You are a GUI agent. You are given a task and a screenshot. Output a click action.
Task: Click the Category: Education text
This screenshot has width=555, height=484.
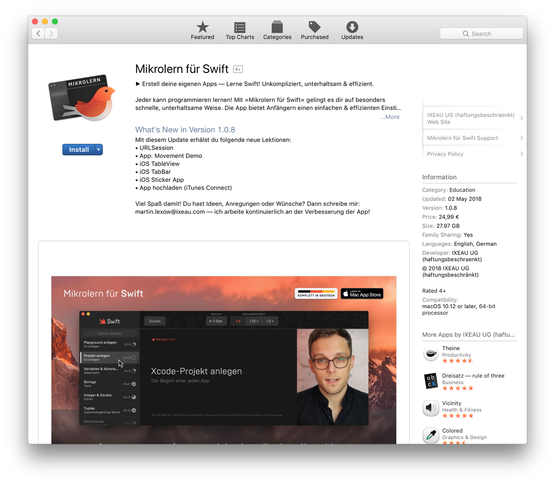point(449,190)
